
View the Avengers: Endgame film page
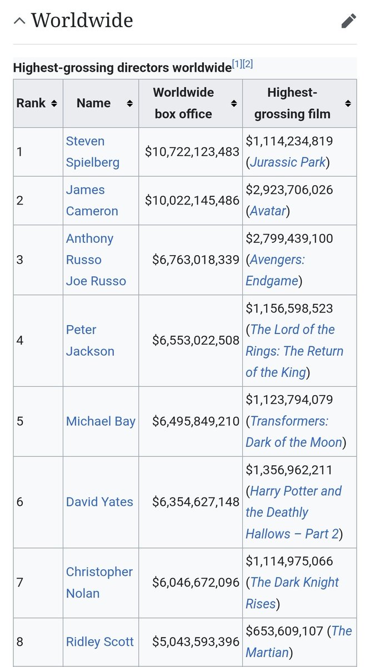point(275,270)
